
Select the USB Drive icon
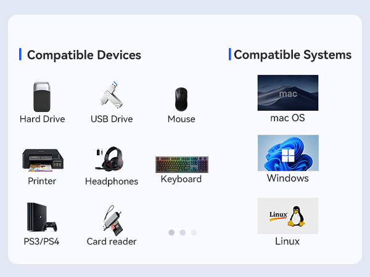[112, 95]
